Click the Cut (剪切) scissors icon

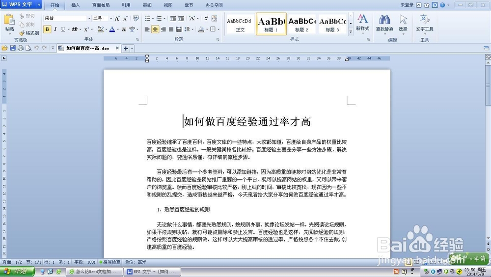pyautogui.click(x=22, y=16)
